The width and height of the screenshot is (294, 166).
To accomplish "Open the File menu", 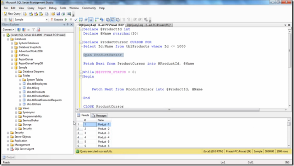I will click(6, 8).
